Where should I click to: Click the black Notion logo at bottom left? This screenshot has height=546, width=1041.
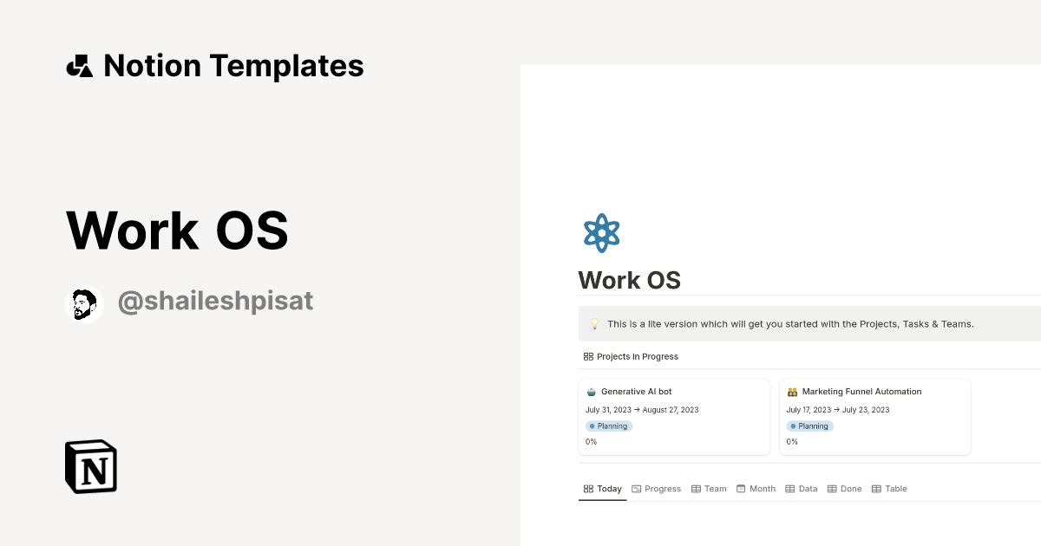click(x=89, y=466)
